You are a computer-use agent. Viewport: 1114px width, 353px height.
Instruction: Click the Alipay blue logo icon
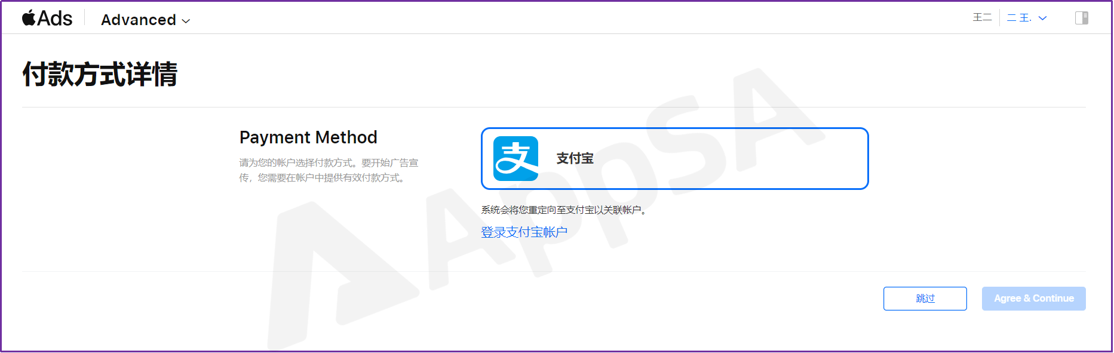pos(515,158)
